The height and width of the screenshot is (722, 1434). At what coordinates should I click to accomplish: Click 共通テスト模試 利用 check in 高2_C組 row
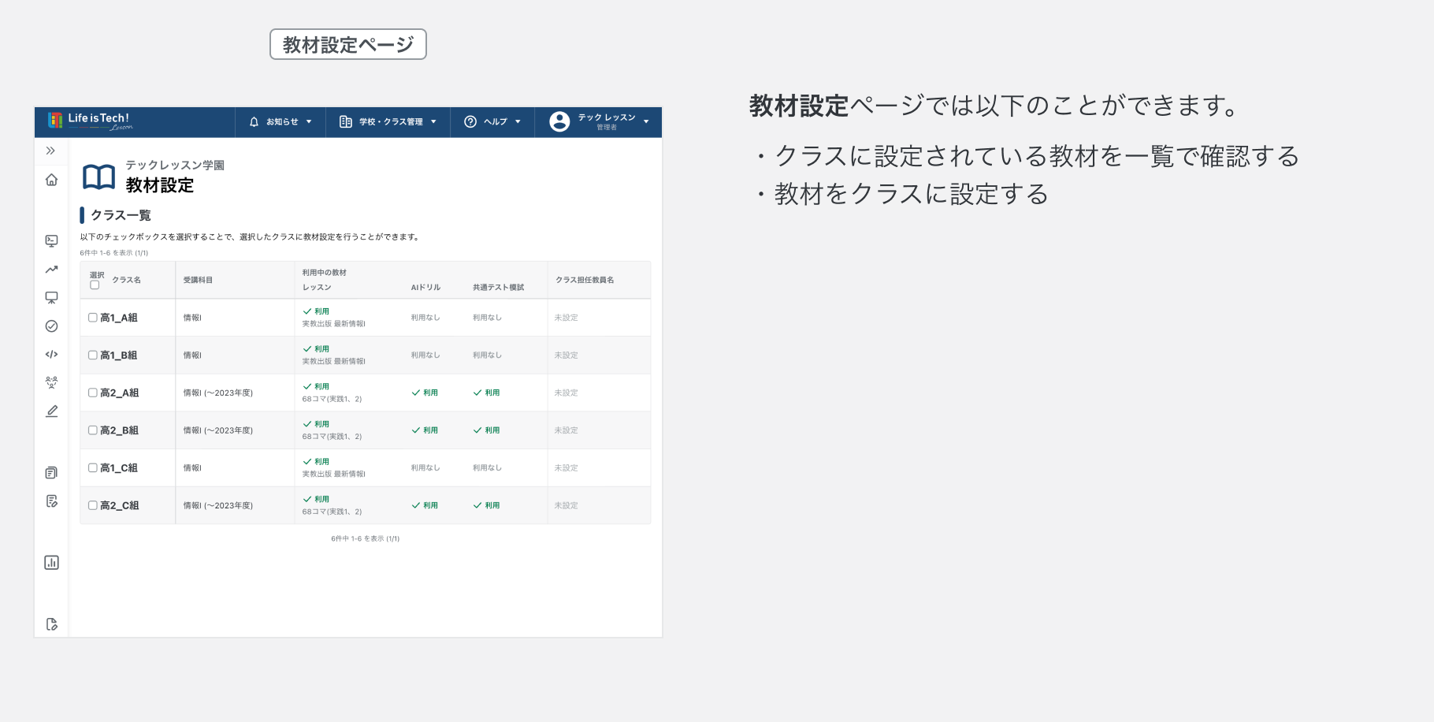(x=486, y=505)
